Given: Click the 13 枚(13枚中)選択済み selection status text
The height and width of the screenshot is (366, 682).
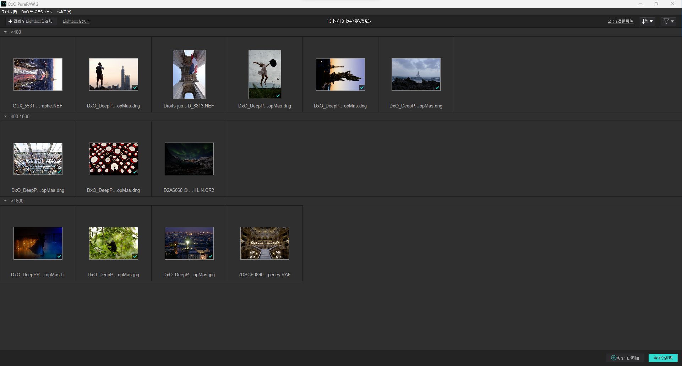Looking at the screenshot, I should pyautogui.click(x=349, y=21).
